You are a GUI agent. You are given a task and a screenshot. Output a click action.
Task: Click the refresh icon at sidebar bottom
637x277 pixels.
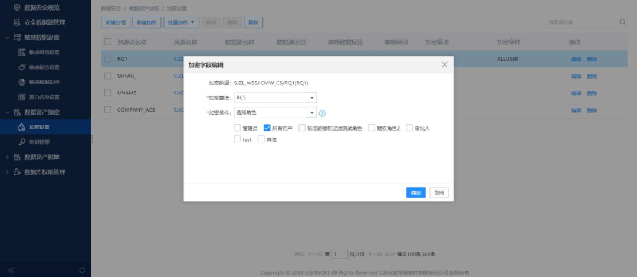pos(82,270)
